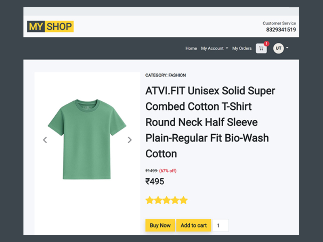The width and height of the screenshot is (323, 242).
Task: Show next product image arrow
Action: [130, 140]
